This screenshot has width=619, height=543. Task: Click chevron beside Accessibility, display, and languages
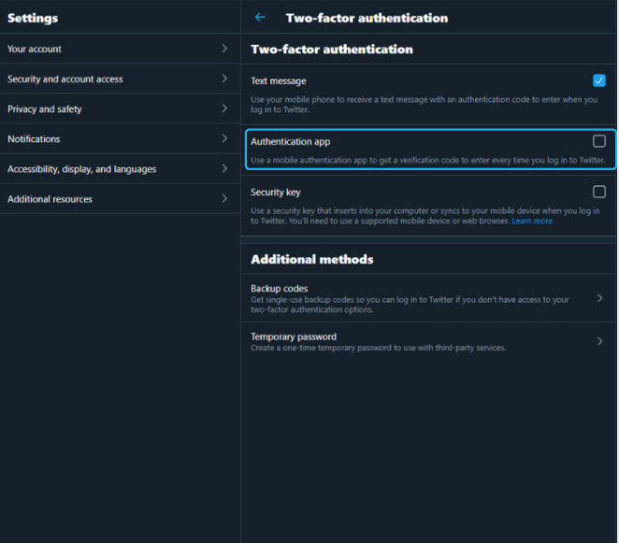point(224,168)
